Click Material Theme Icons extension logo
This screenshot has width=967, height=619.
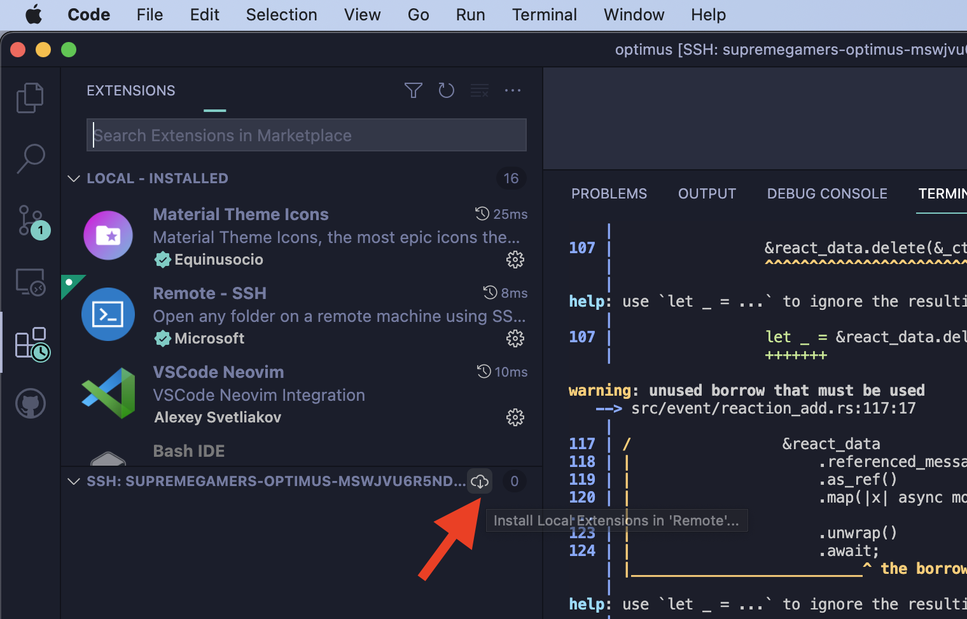(108, 235)
